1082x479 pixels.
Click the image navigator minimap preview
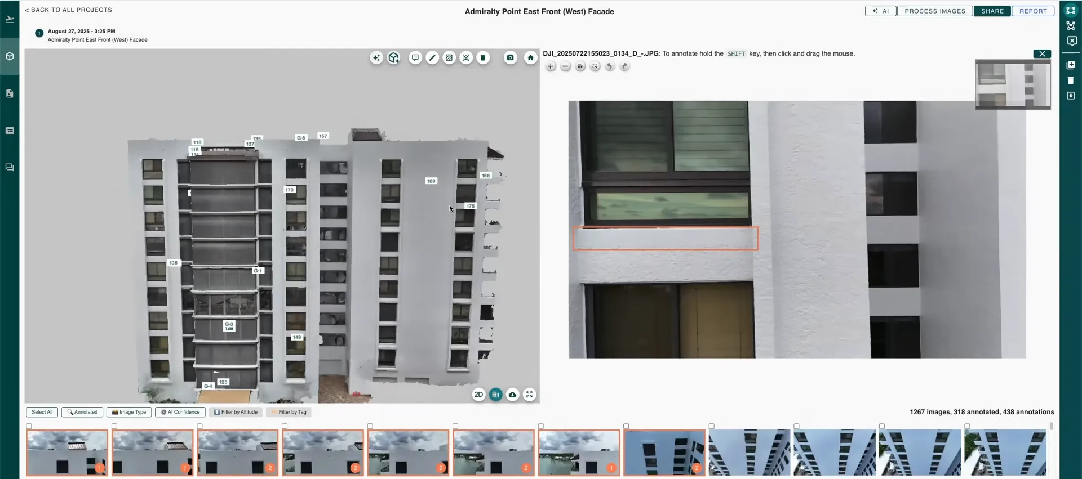pos(1013,84)
